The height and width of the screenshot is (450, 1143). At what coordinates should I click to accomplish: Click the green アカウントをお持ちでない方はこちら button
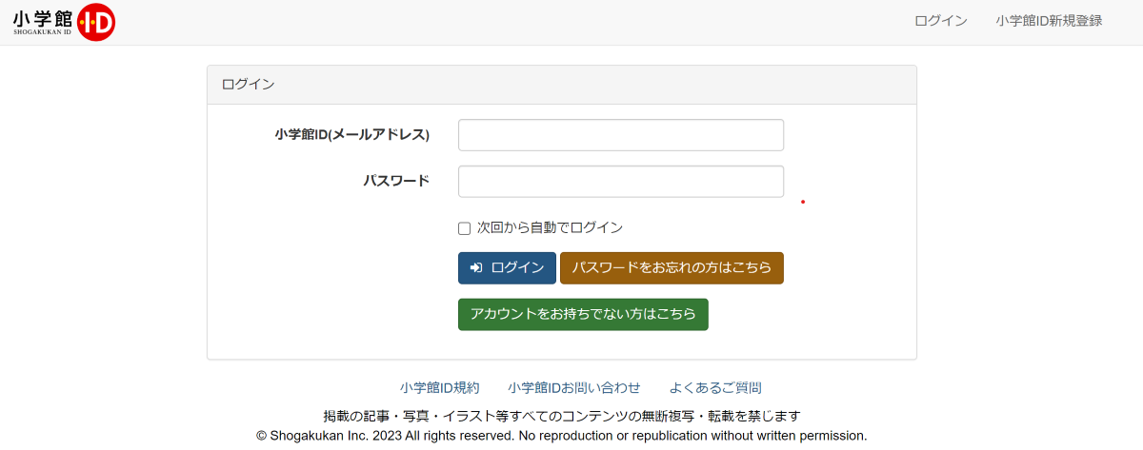[583, 314]
